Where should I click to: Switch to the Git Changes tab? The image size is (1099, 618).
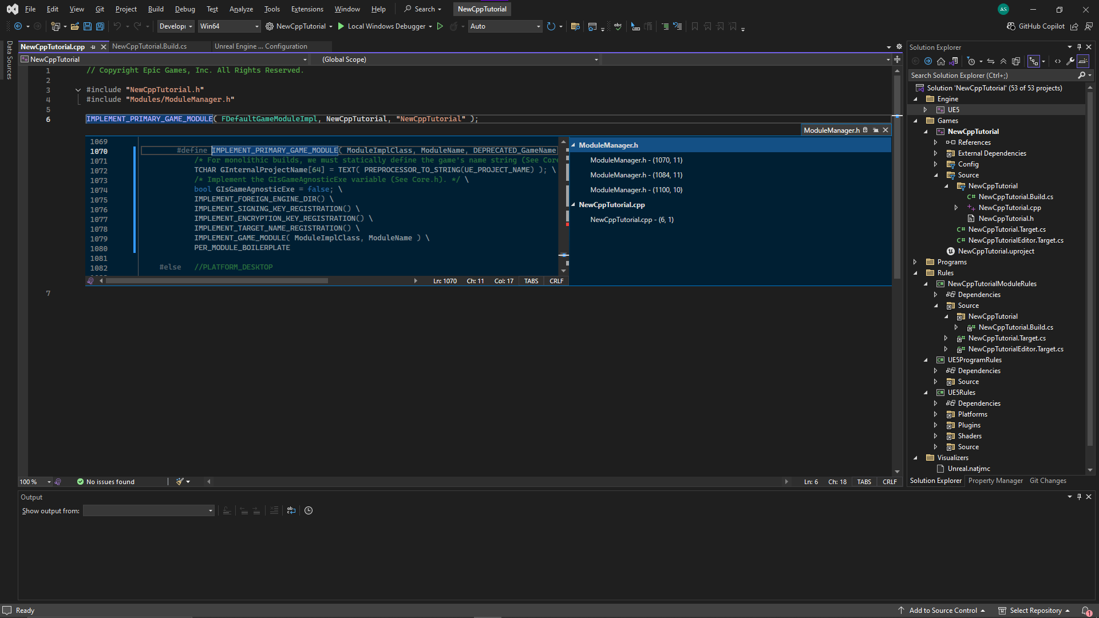coord(1048,481)
